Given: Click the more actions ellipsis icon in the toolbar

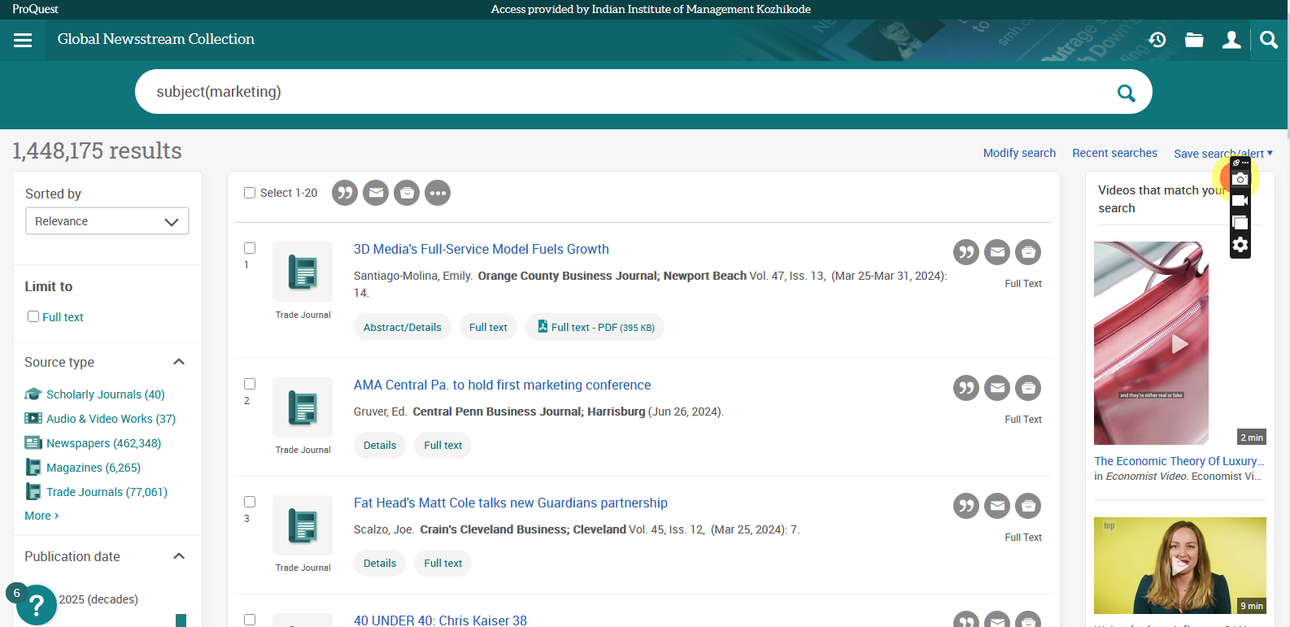Looking at the screenshot, I should pyautogui.click(x=438, y=193).
